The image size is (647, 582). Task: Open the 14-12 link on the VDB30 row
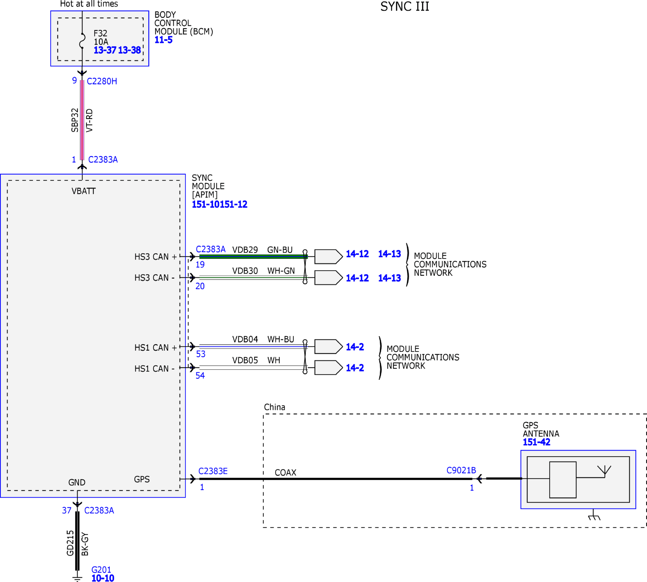point(358,278)
